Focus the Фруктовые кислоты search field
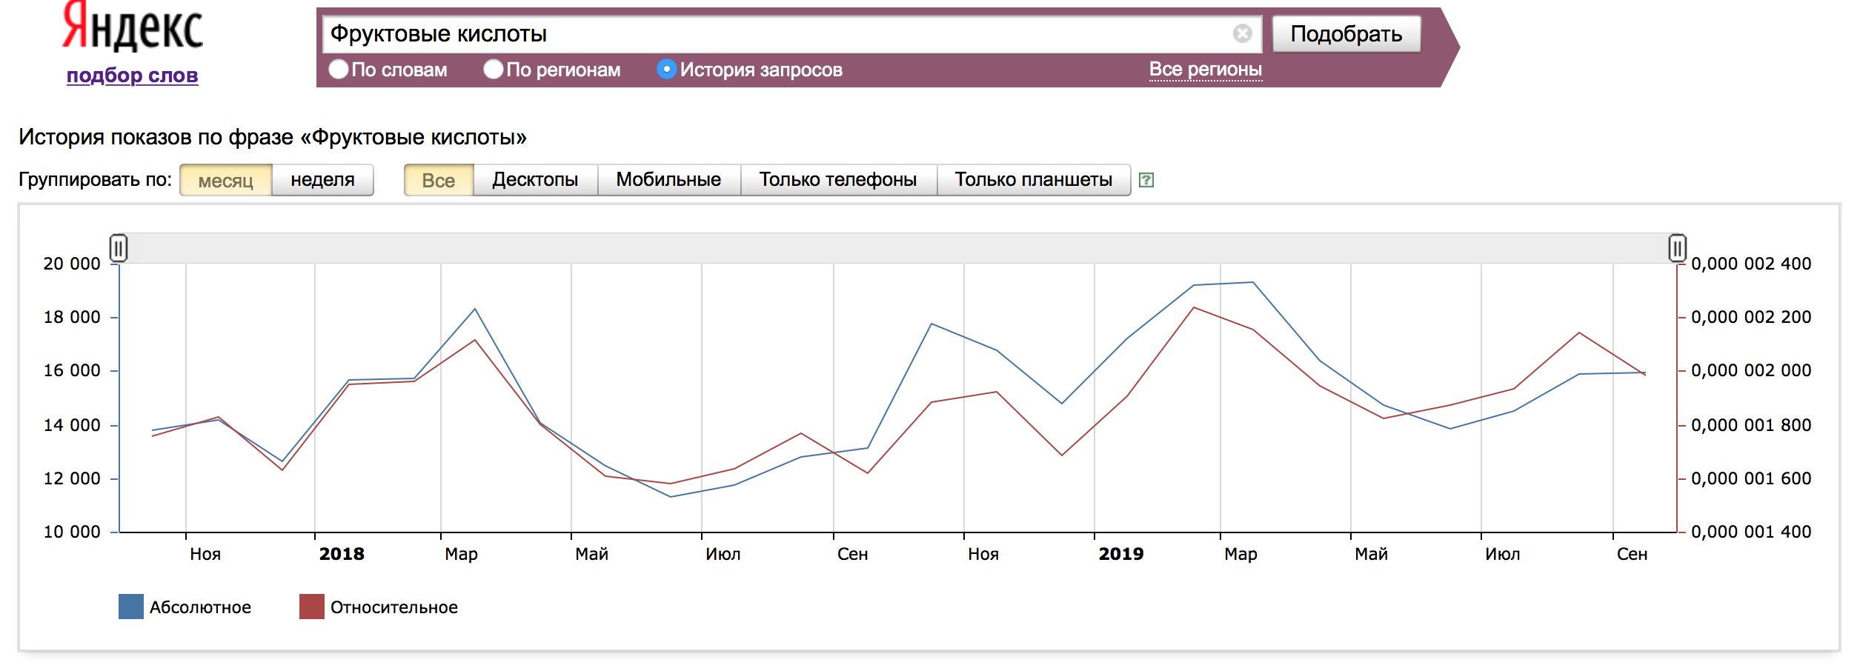1860x668 pixels. (778, 33)
